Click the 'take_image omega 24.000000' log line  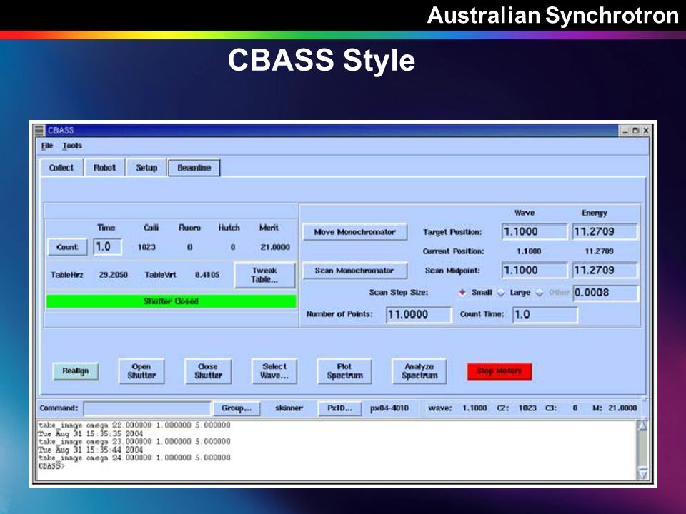[x=134, y=458]
